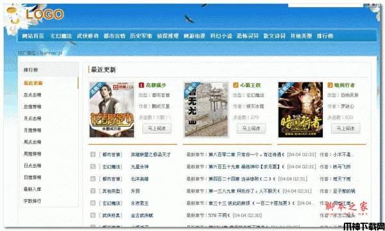This screenshot has height=231, width=385.
Task: Open 最新入库 in the sidebar
Action: tap(33, 189)
